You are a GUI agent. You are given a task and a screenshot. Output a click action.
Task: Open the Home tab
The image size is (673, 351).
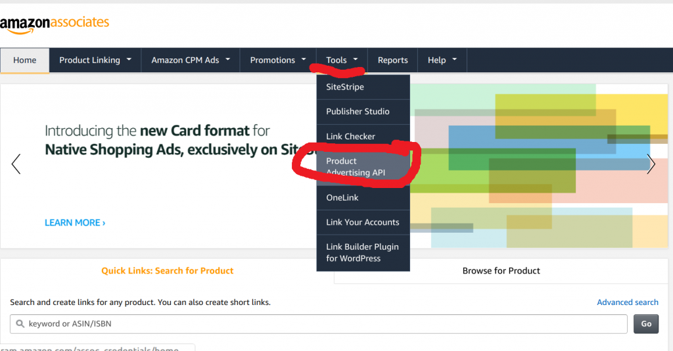click(24, 60)
